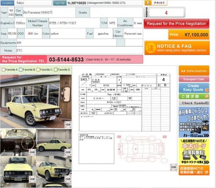The width and height of the screenshot is (216, 188).
Task: Click Request for the Price Negotiation button
Action: click(176, 23)
